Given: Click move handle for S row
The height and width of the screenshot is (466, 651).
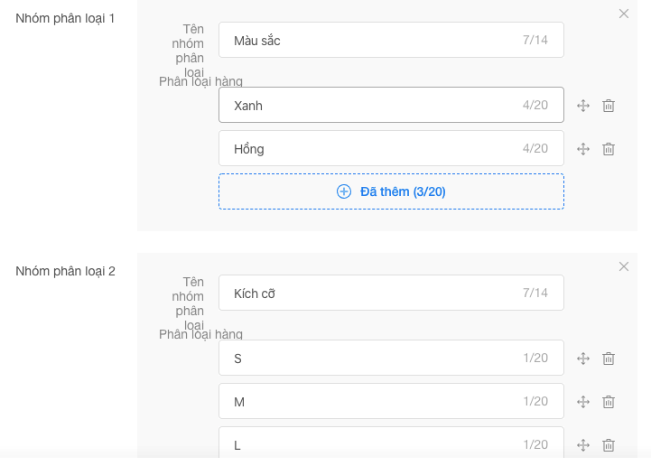Looking at the screenshot, I should [583, 359].
